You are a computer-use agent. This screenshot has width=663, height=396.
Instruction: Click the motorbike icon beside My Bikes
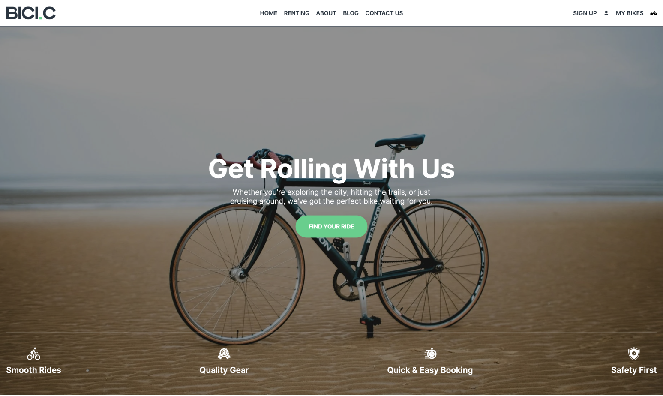point(653,13)
